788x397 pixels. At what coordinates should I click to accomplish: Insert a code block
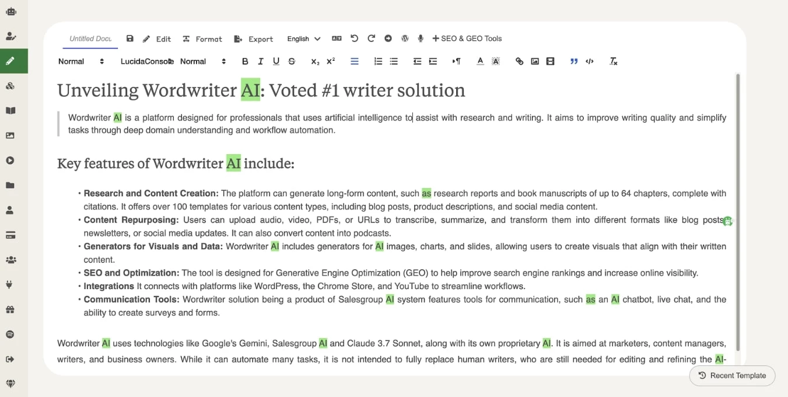click(x=590, y=61)
